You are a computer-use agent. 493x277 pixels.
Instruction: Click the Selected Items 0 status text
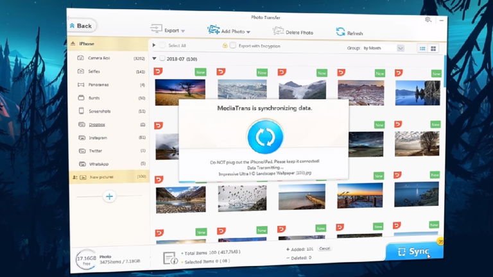[x=206, y=262]
